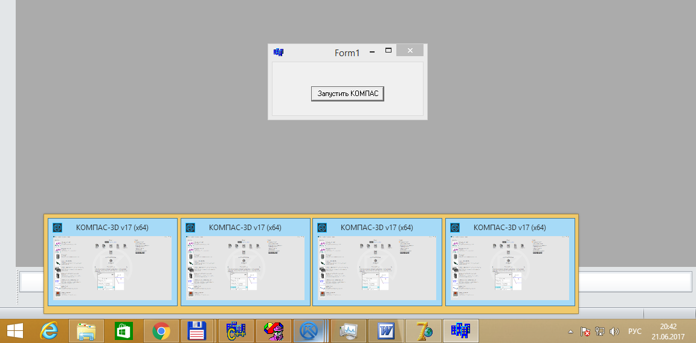
Task: Open the clock showing 20:42
Action: pos(668,331)
